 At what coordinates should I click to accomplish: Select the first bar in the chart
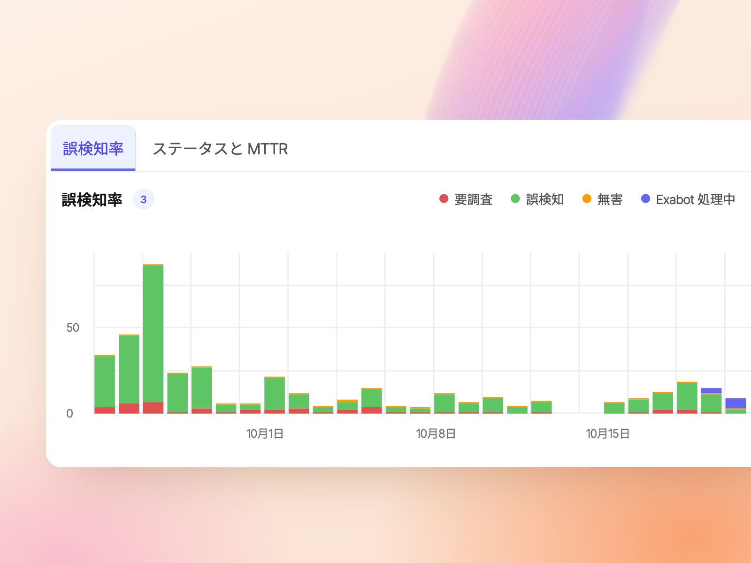[105, 384]
